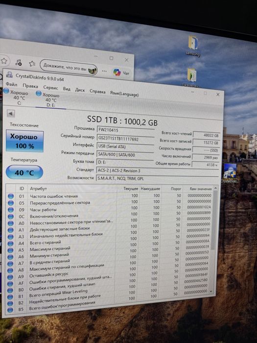Click the Возможности field with S.M.A.R.T., NCQ

coord(157,179)
